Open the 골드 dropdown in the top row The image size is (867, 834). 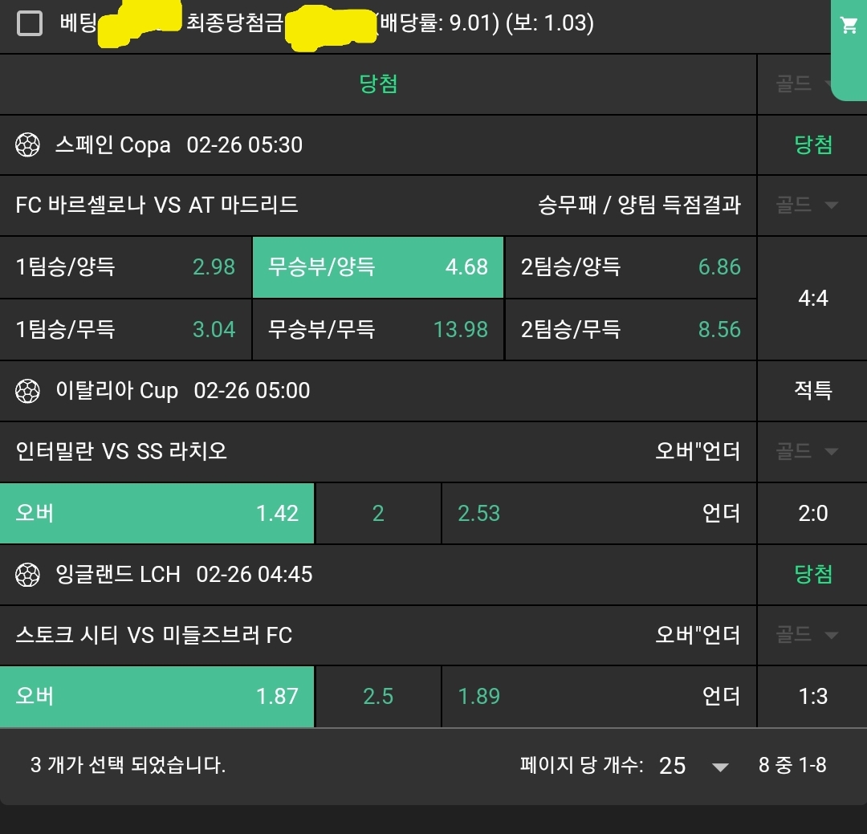pyautogui.click(x=806, y=84)
